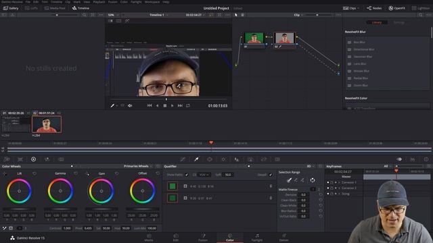Open the Qualifier 3D mode dropdown
Viewport: 433px width, 243px height.
pos(311,166)
